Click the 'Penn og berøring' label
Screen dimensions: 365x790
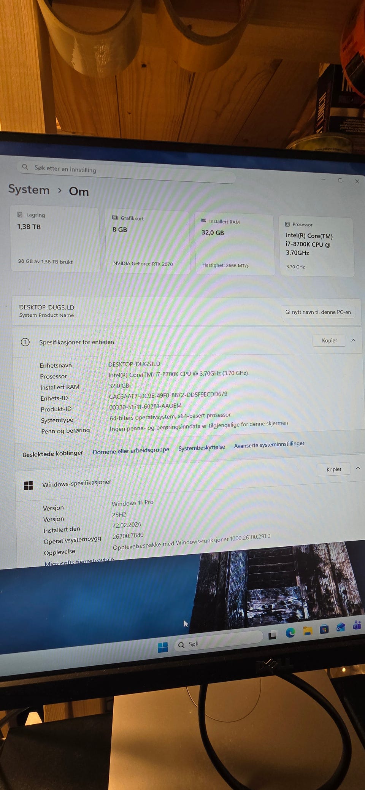click(65, 430)
